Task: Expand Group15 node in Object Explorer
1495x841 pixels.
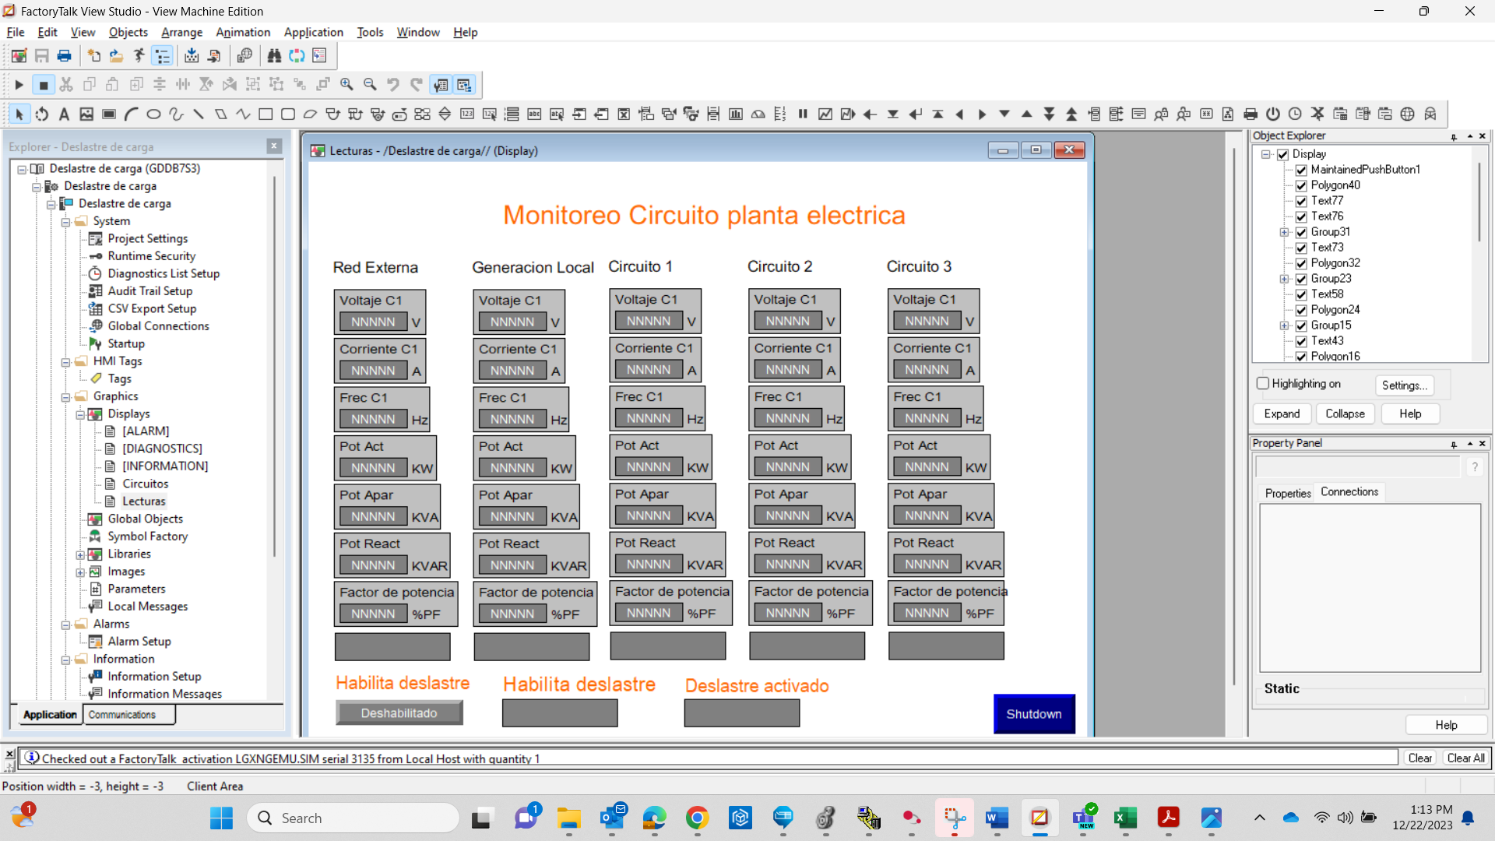Action: tap(1285, 325)
